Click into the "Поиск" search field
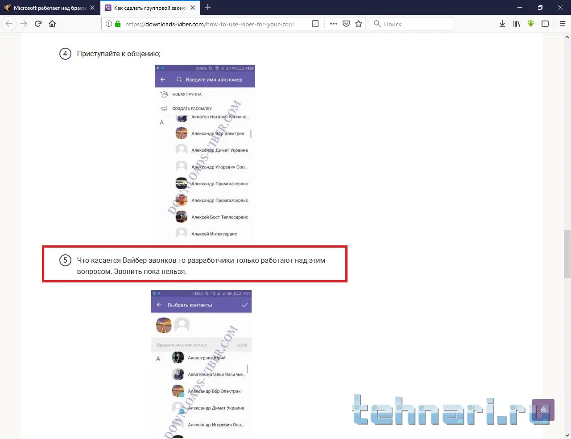The width and height of the screenshot is (571, 439). coord(411,24)
